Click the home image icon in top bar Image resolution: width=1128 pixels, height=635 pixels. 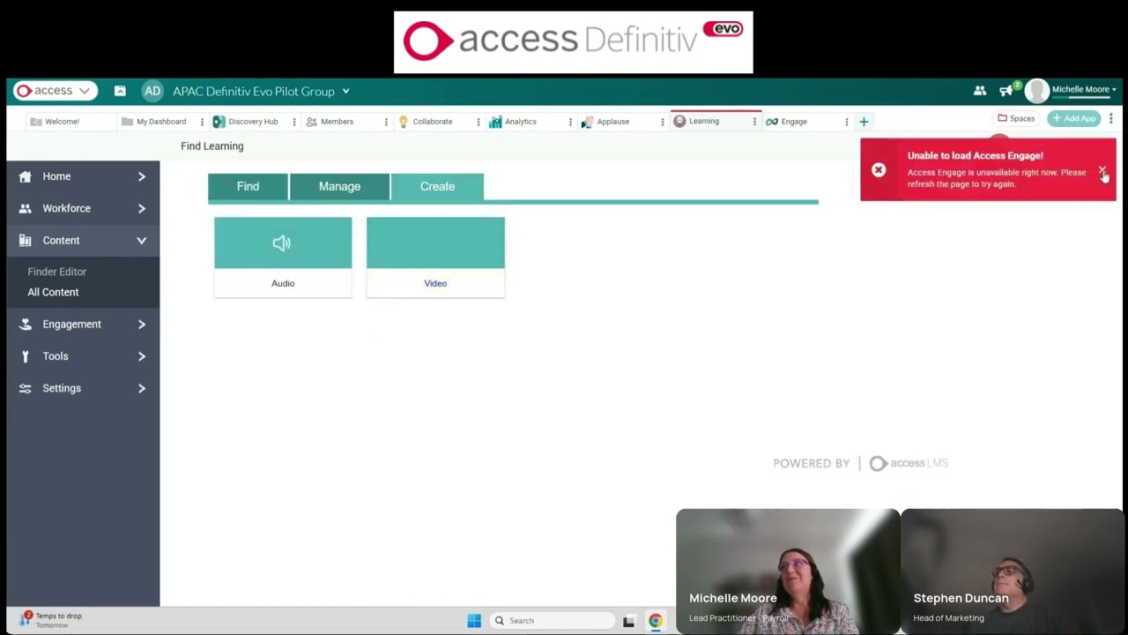[x=120, y=91]
